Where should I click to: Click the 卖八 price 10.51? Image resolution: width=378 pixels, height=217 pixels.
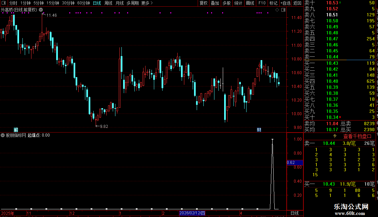(332, 15)
